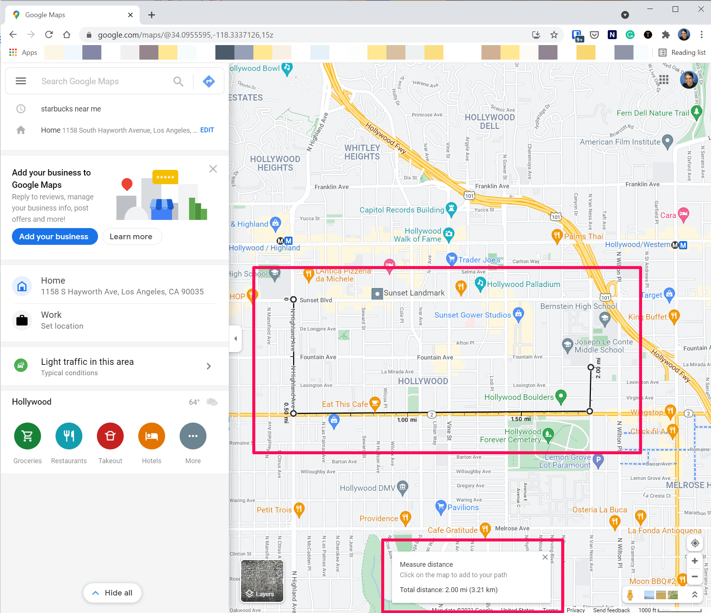711x613 pixels.
Task: Open a new browser tab
Action: [x=151, y=15]
